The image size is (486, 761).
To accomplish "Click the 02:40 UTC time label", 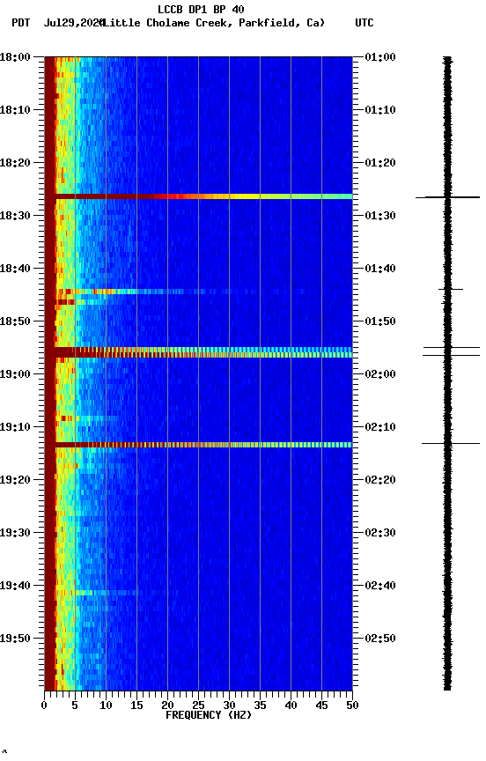I will [x=380, y=587].
